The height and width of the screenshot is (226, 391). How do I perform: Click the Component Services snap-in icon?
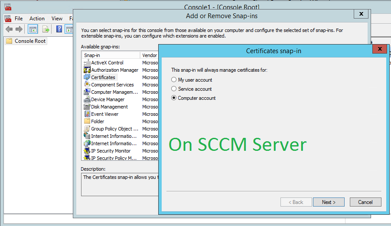[87, 85]
